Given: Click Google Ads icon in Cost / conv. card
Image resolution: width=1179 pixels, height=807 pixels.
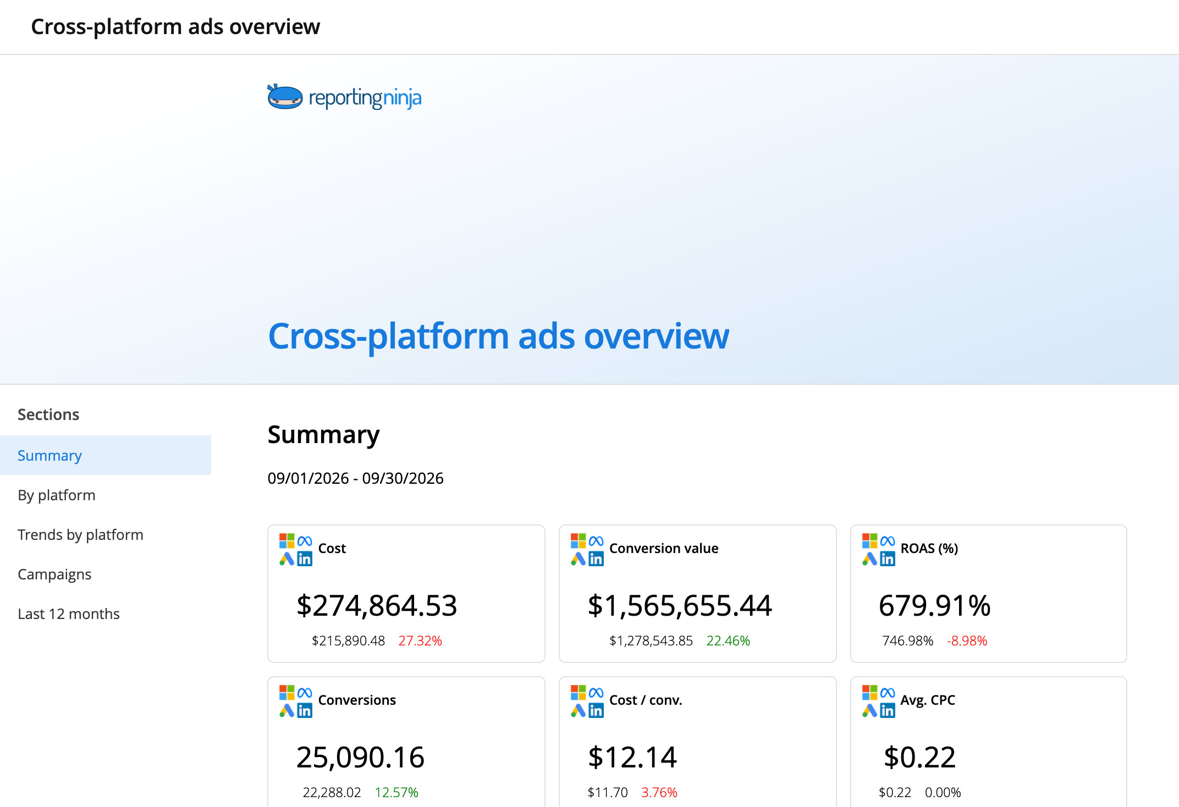Looking at the screenshot, I should pyautogui.click(x=578, y=711).
